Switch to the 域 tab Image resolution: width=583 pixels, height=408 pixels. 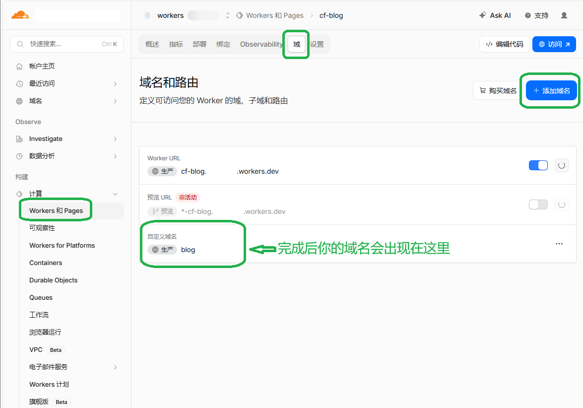(296, 44)
